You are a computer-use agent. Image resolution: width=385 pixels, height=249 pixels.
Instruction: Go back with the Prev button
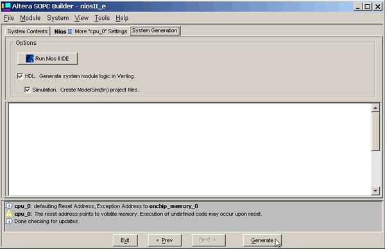(164, 240)
